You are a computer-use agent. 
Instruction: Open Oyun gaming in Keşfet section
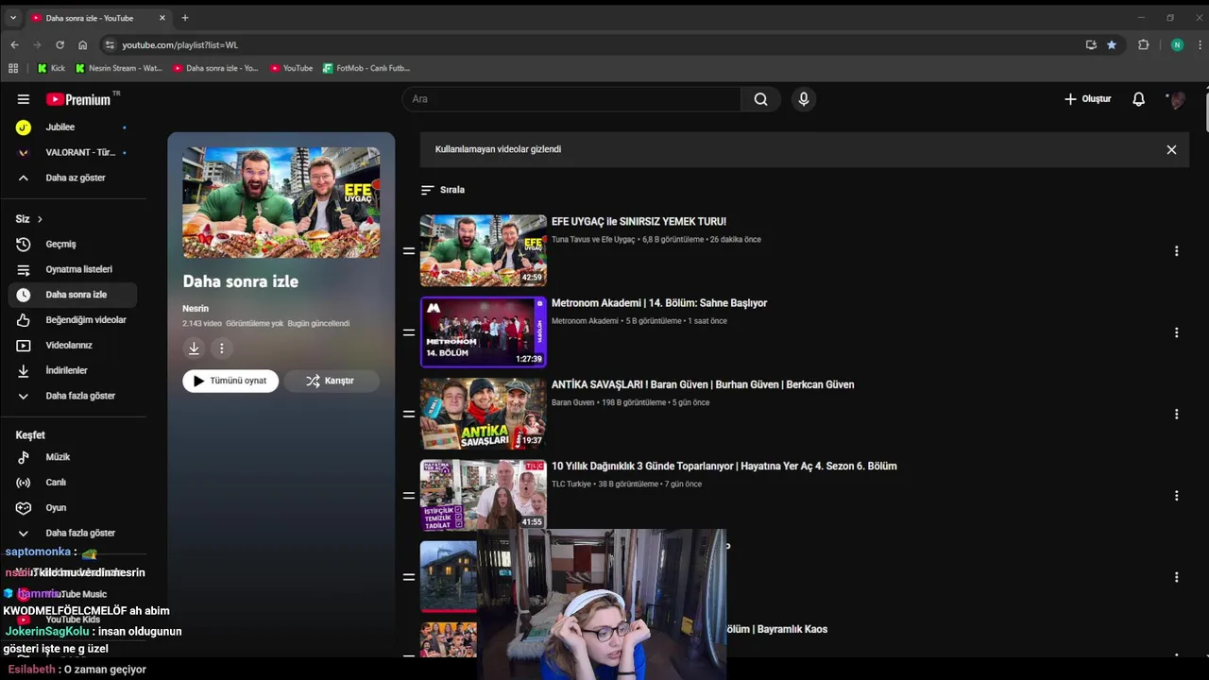coord(72,508)
